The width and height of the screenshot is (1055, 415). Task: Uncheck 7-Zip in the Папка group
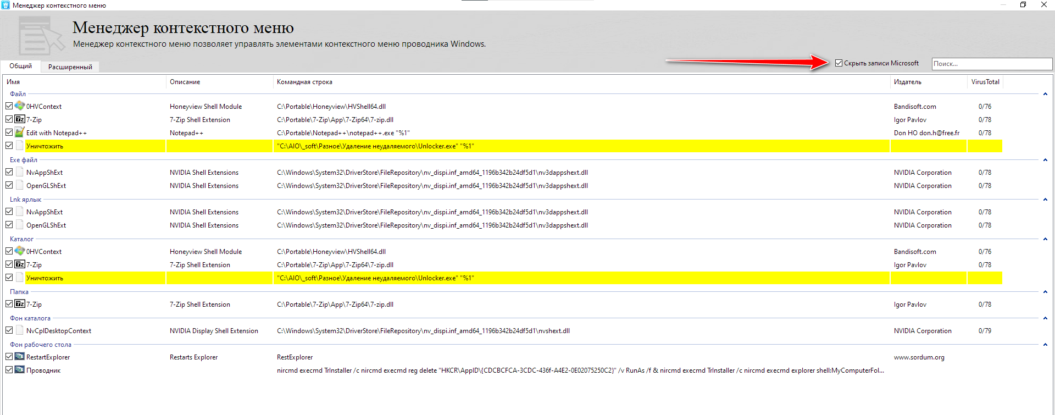tap(9, 304)
